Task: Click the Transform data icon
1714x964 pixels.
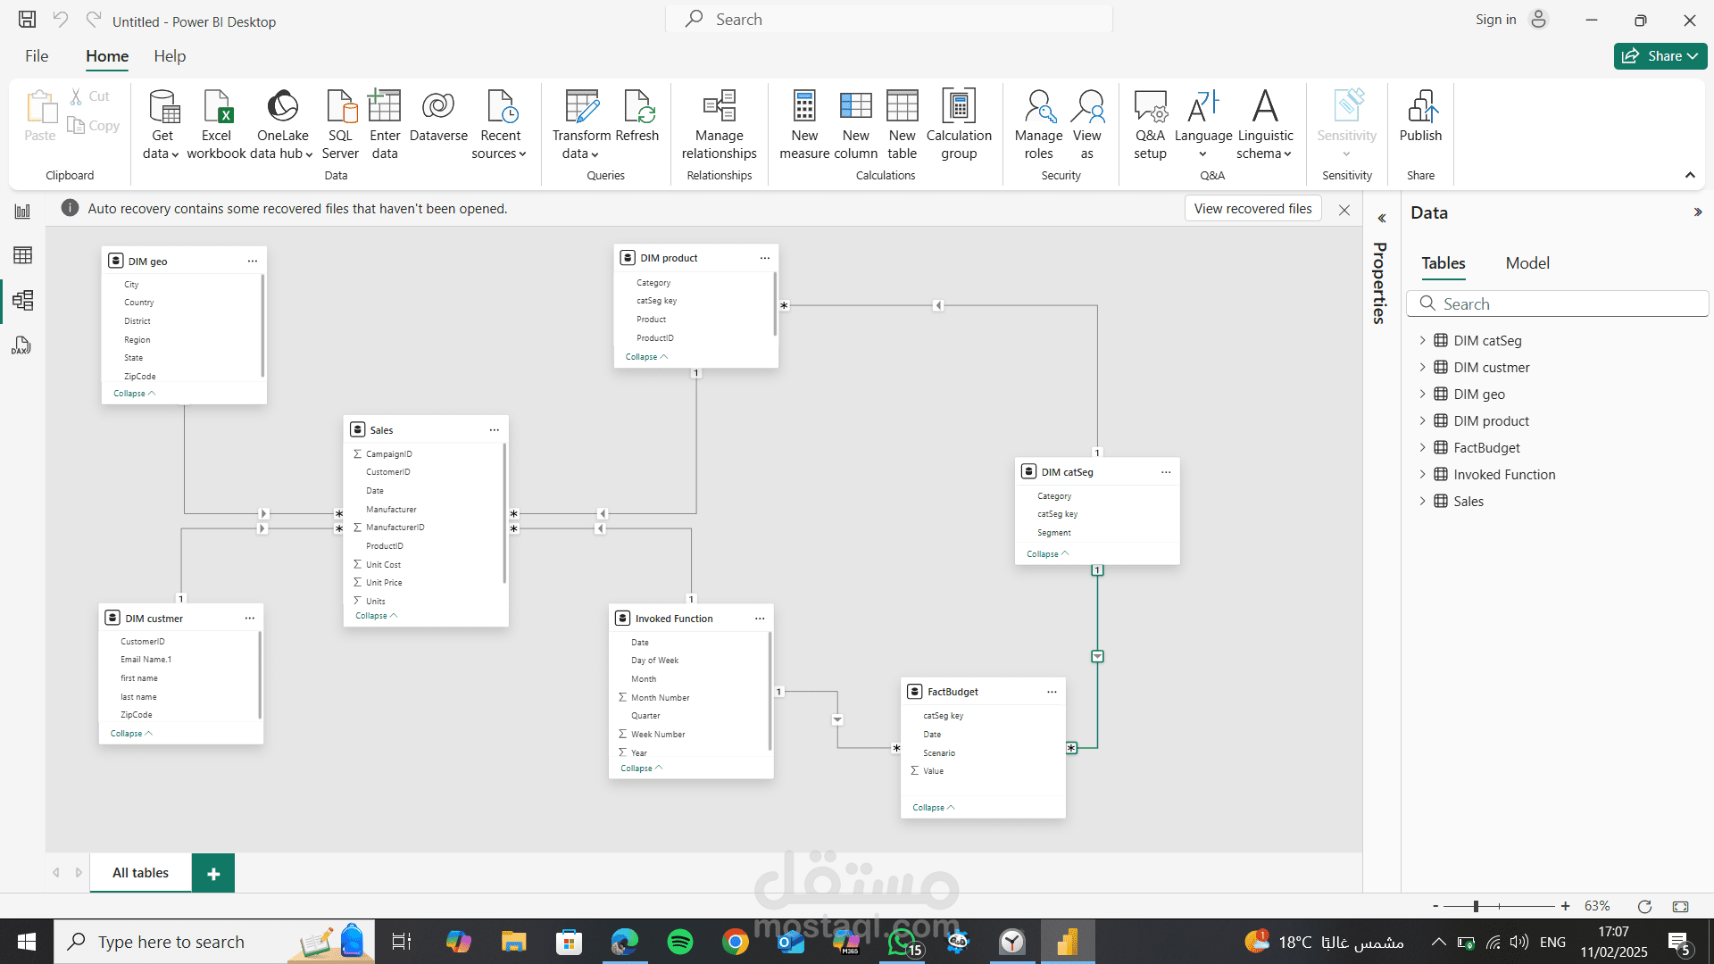Action: tap(582, 106)
